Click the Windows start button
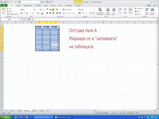Screen dimensions: 159x119 click(x=6, y=117)
